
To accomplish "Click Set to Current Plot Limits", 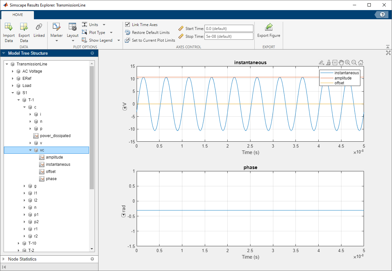I will (x=153, y=40).
